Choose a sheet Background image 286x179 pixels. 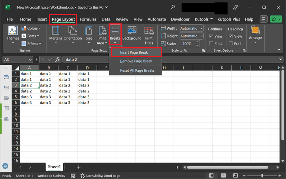[132, 33]
